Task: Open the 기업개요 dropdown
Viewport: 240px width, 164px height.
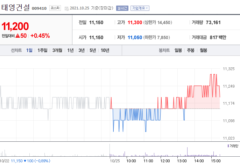Action: (140, 8)
